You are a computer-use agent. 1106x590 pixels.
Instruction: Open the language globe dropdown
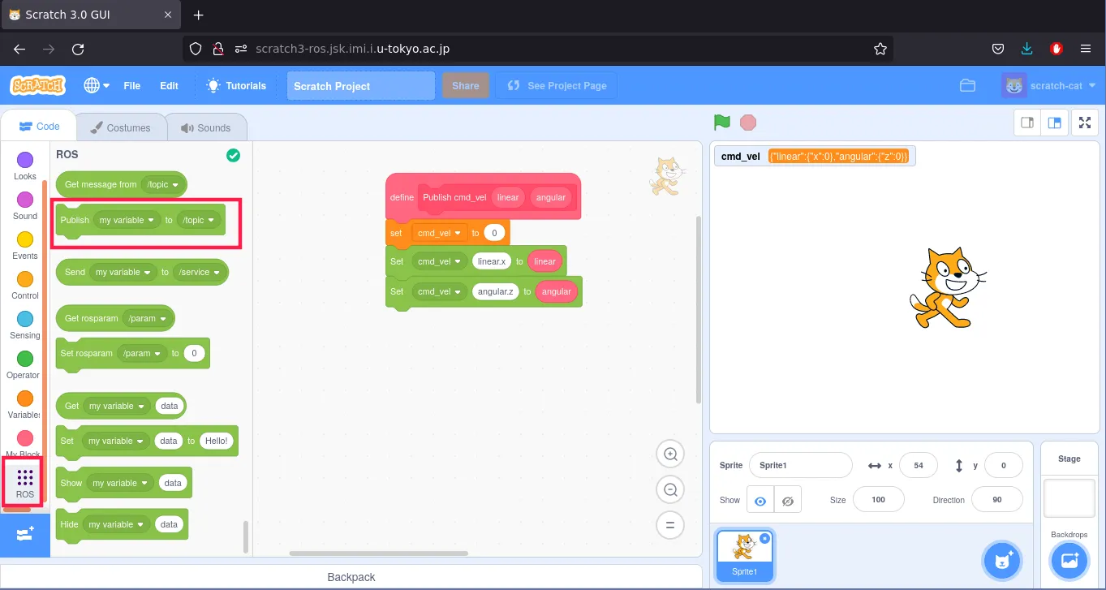(x=97, y=86)
